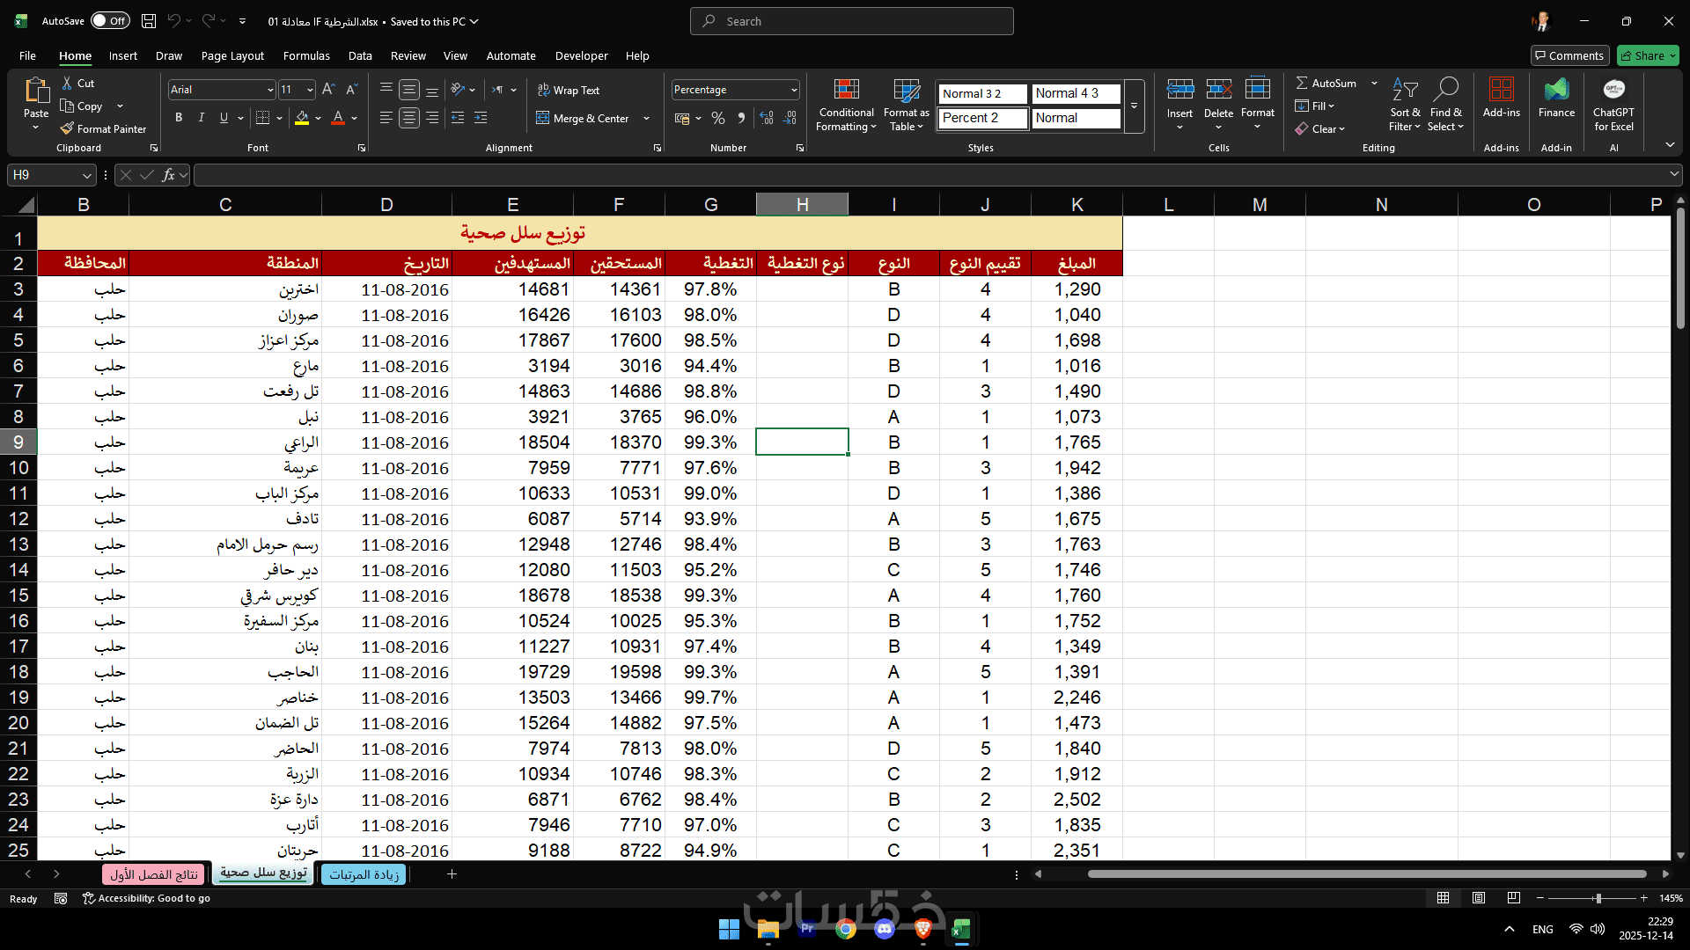Open the Name Box dropdown arrow
The width and height of the screenshot is (1690, 950).
tap(86, 175)
